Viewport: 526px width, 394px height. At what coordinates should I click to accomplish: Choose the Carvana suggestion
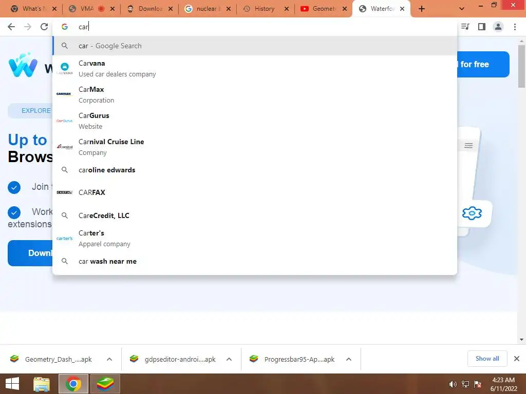click(x=255, y=68)
